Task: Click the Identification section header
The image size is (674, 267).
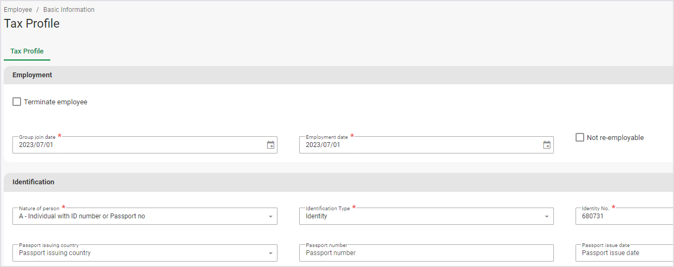Action: [34, 182]
